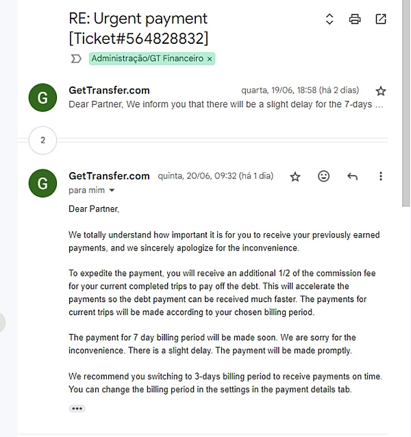Click the GetTransfer.com sender name at 09:32
The image size is (411, 437).
coord(109,176)
